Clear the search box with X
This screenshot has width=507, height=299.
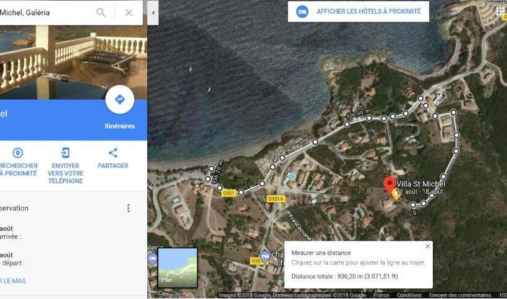pyautogui.click(x=129, y=12)
